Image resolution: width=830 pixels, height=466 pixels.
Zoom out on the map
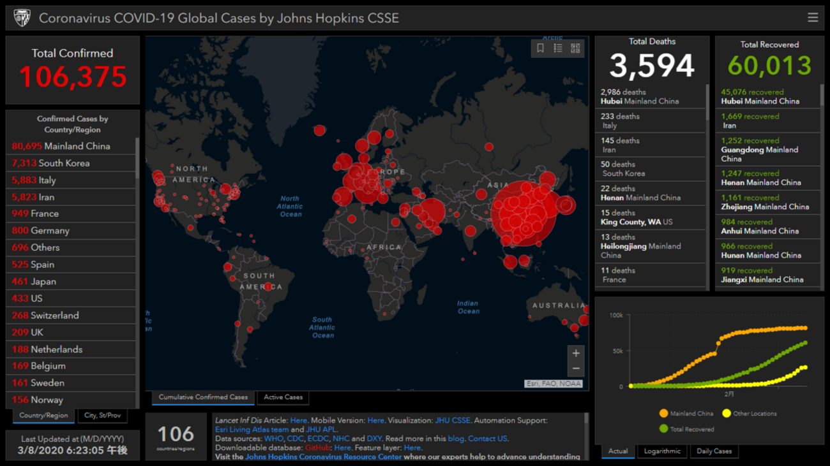coord(575,368)
